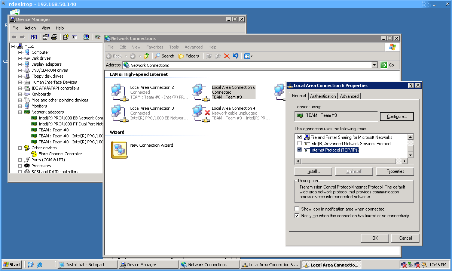Click Internet Explorer quick launch icon
The width and height of the screenshot is (452, 271).
(39, 265)
